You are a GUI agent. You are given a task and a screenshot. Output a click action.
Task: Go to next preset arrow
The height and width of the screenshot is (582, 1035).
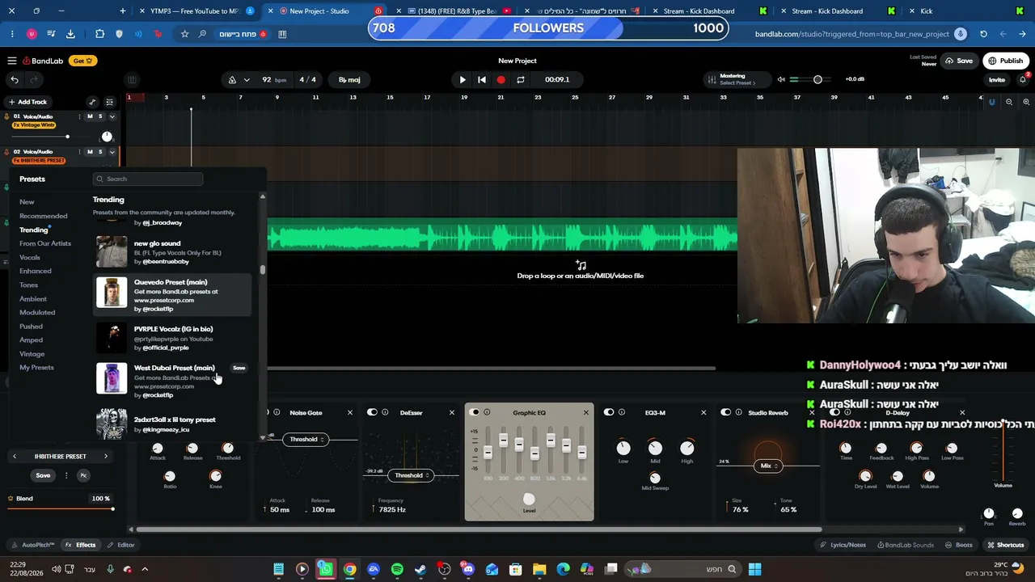click(x=105, y=457)
